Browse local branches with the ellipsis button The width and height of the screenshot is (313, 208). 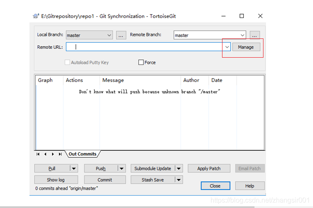(121, 35)
